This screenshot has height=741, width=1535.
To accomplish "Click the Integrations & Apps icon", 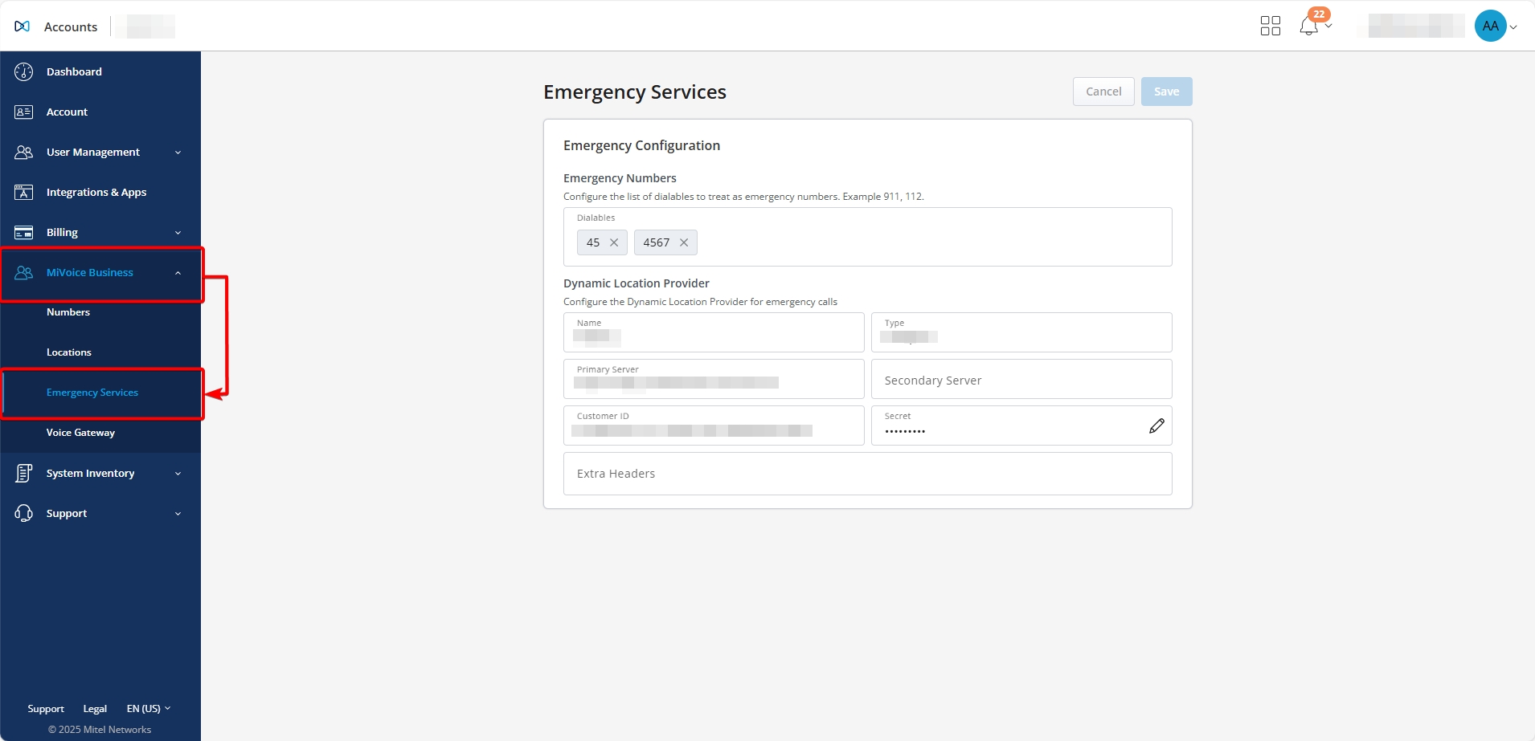I will [x=24, y=192].
